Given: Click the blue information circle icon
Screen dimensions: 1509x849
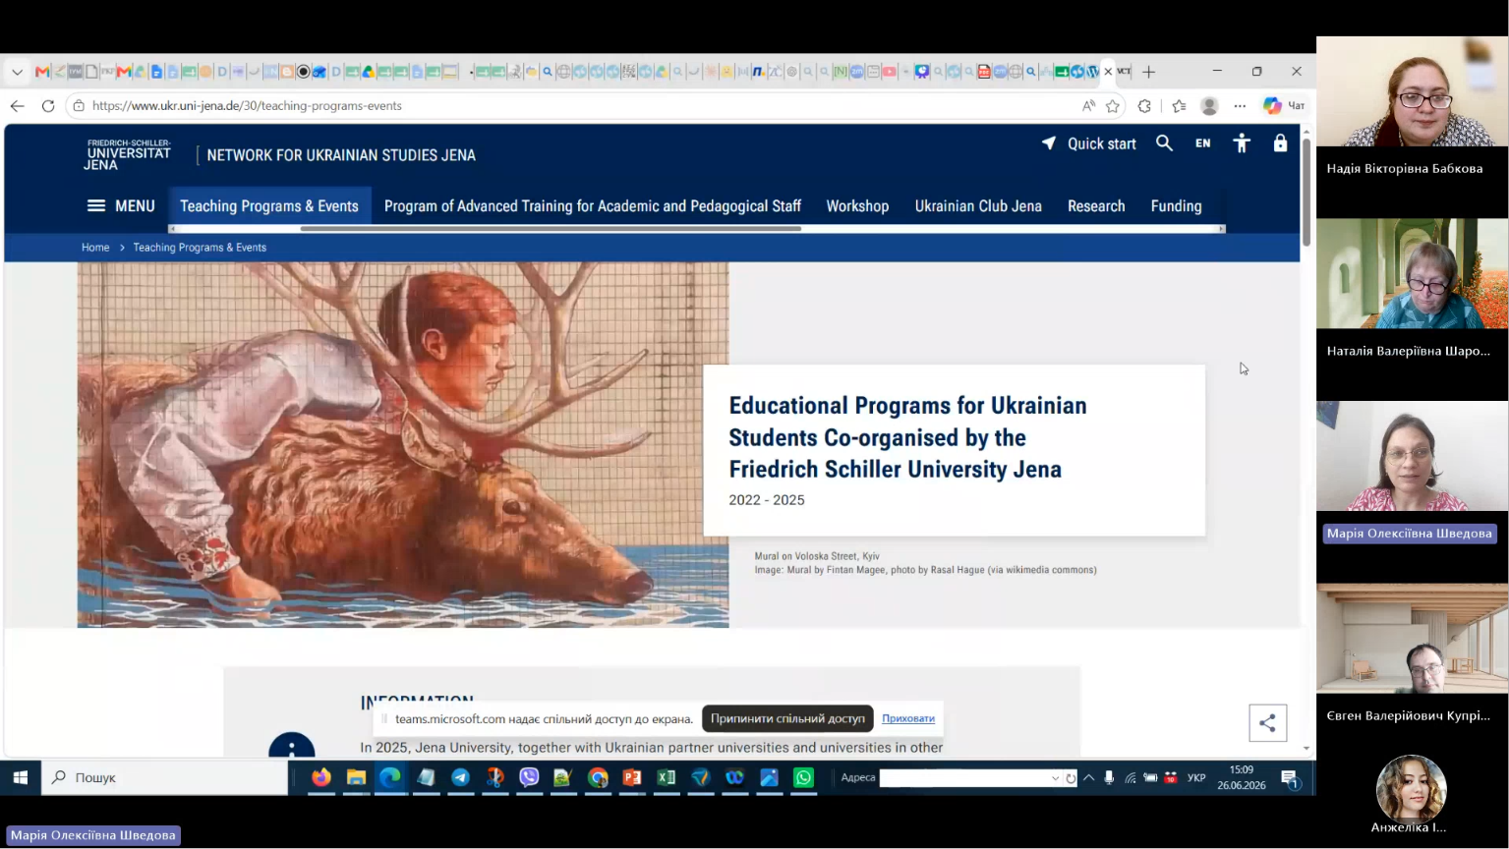Looking at the screenshot, I should pos(292,747).
